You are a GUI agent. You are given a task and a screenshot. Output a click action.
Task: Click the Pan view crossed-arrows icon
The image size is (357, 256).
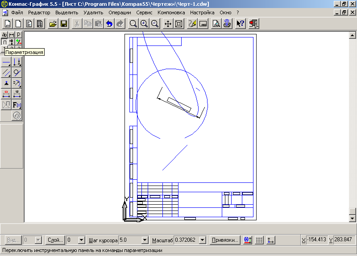click(168, 24)
